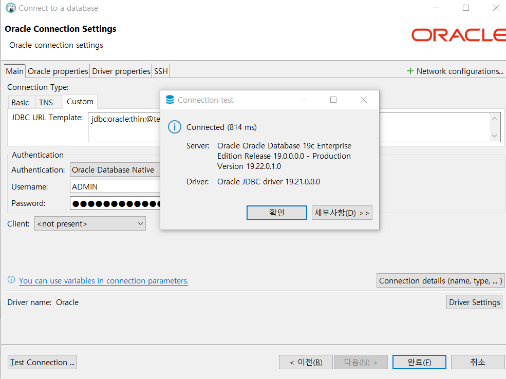Click the info icon beside variables link
Screen dimensions: 506x379
(x=11, y=280)
